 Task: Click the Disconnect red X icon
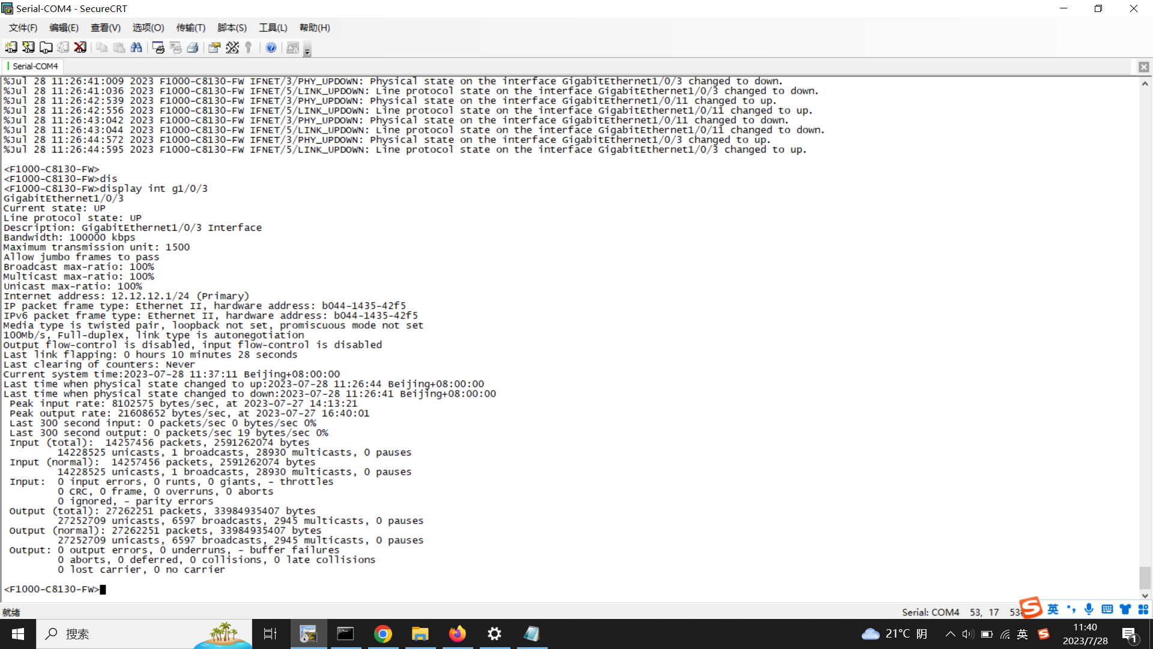pos(80,47)
